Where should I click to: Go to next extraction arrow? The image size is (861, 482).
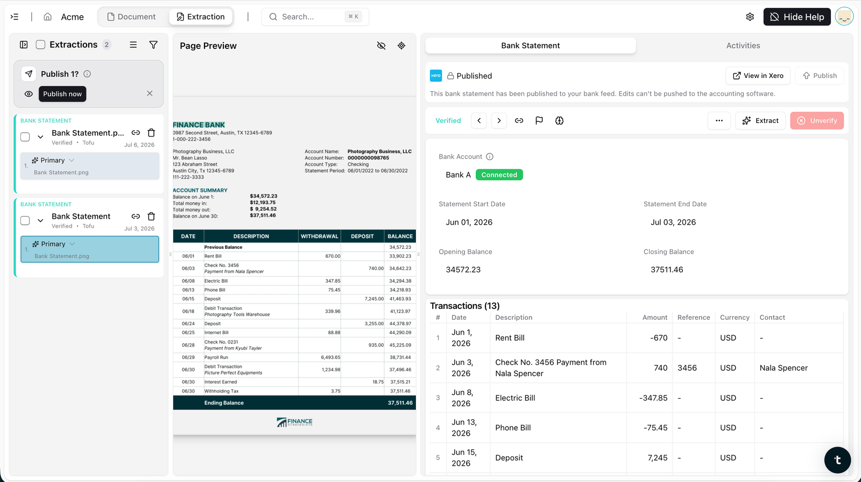499,120
